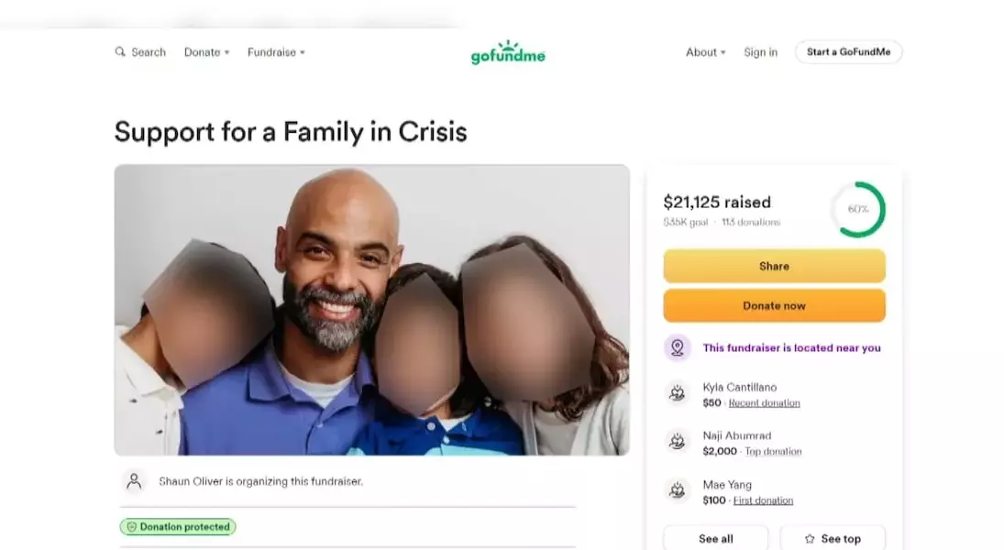Viewport: 1004px width, 550px height.
Task: Click the star icon on See top
Action: click(x=810, y=538)
